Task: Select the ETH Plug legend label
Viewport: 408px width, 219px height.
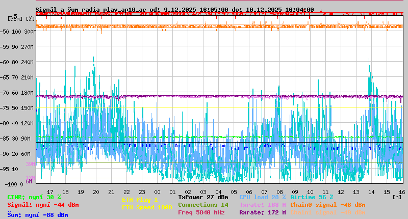Action: tap(140, 200)
